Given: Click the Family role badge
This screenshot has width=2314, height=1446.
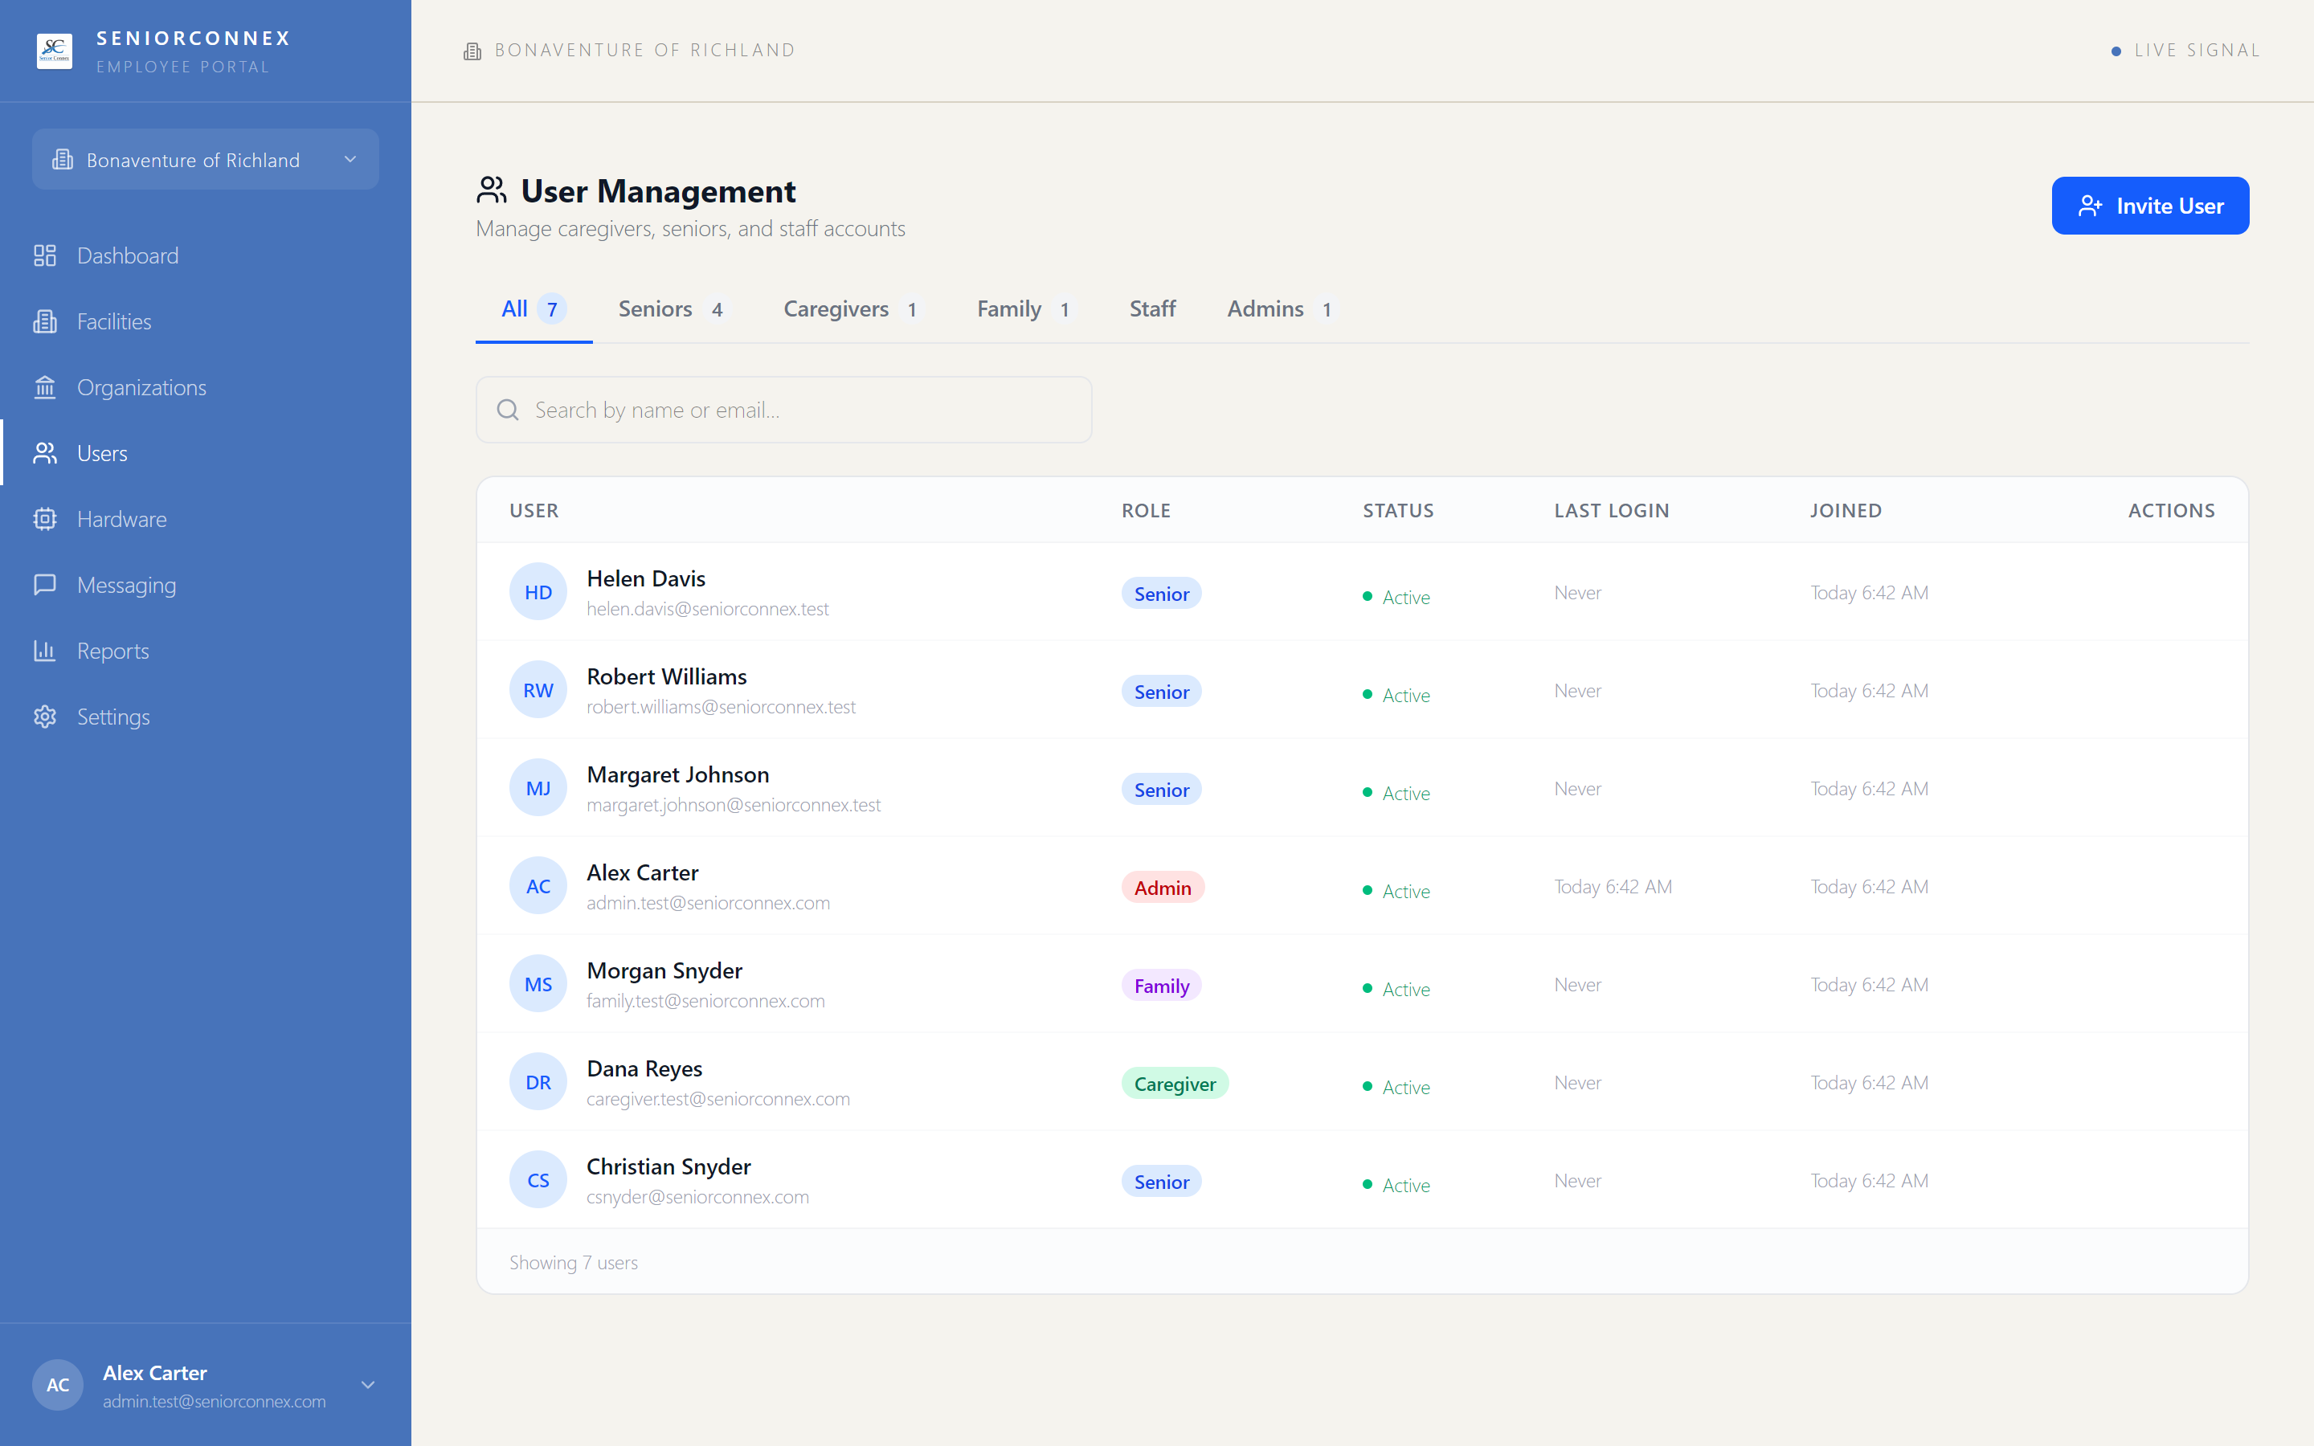Looking at the screenshot, I should pyautogui.click(x=1161, y=986).
